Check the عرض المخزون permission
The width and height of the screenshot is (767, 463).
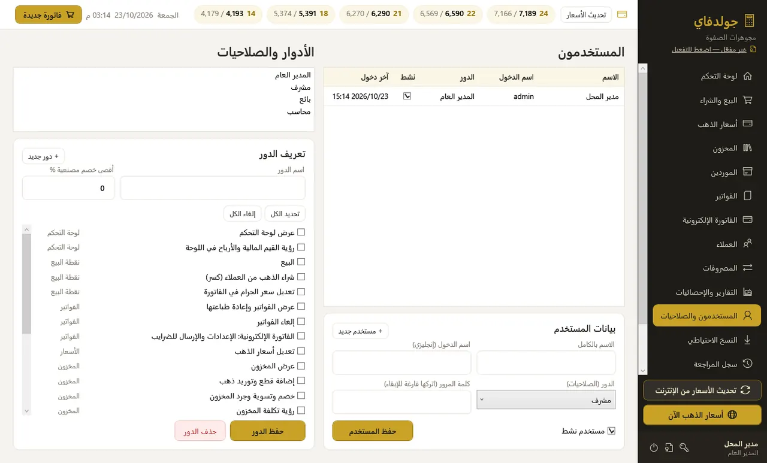click(x=301, y=366)
